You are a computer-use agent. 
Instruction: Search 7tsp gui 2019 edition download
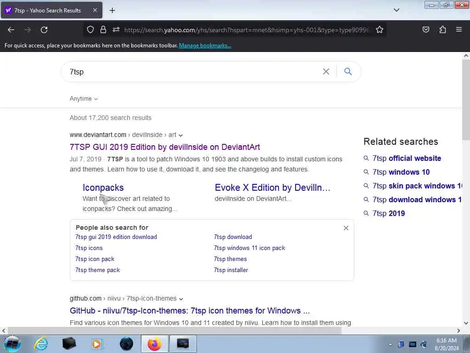(116, 237)
